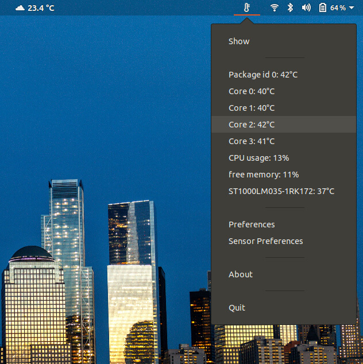
Task: Open Preferences from the sensors menu
Action: tap(284, 224)
